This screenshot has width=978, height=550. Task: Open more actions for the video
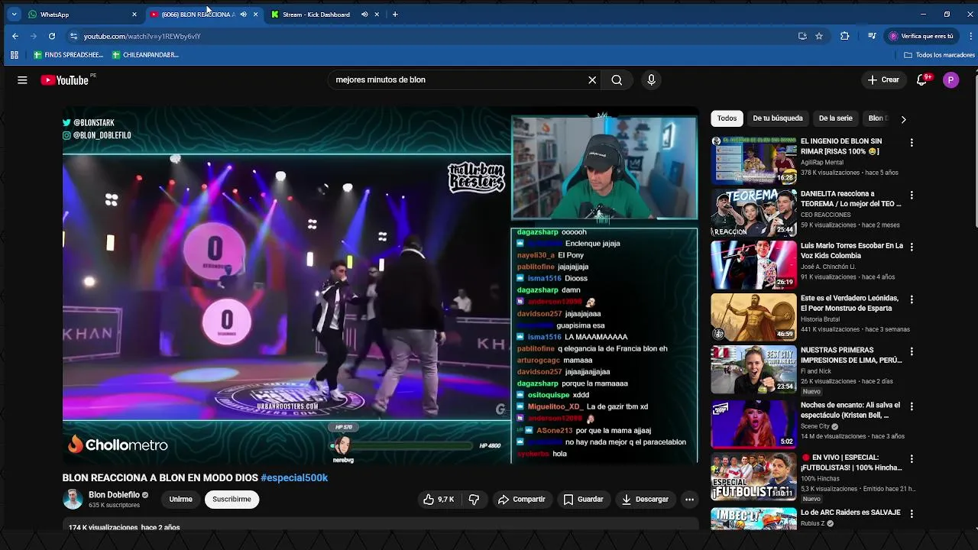tap(689, 499)
